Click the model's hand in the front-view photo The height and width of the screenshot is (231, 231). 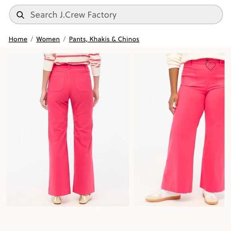click(174, 103)
